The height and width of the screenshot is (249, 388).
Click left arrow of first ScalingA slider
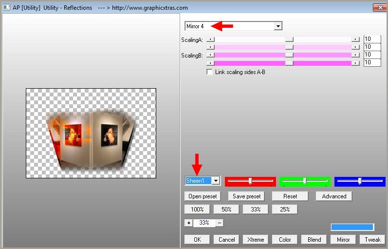point(210,39)
